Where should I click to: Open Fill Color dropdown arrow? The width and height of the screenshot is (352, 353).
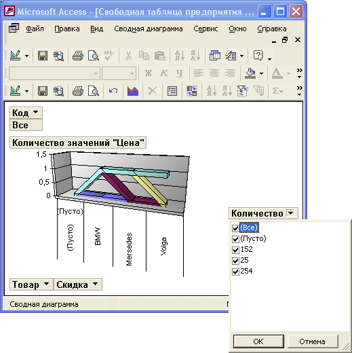tap(262, 73)
